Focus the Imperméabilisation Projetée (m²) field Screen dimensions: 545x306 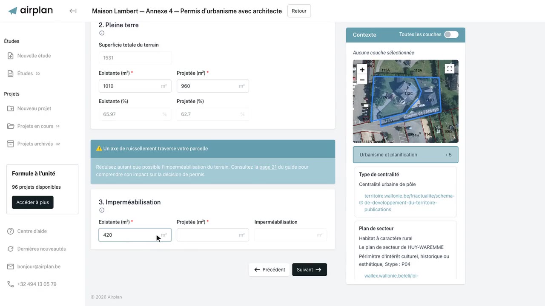tap(213, 235)
